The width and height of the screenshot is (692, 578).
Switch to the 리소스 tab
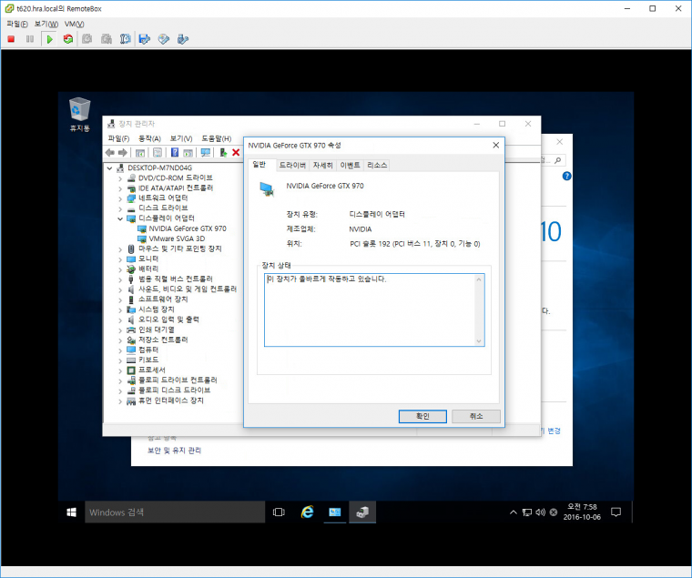tap(377, 165)
